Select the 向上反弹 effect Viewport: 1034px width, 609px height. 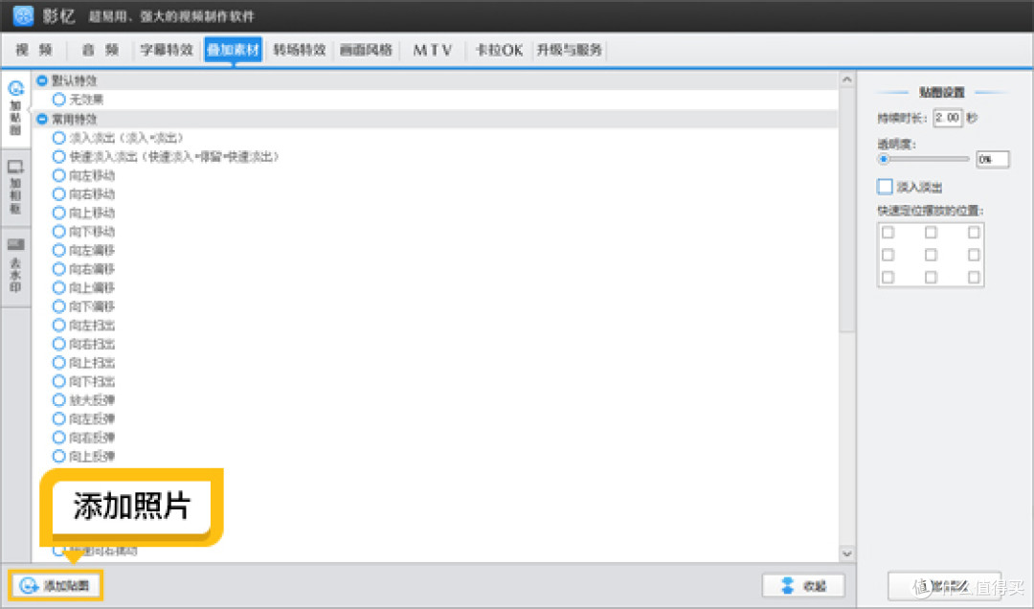(x=58, y=456)
